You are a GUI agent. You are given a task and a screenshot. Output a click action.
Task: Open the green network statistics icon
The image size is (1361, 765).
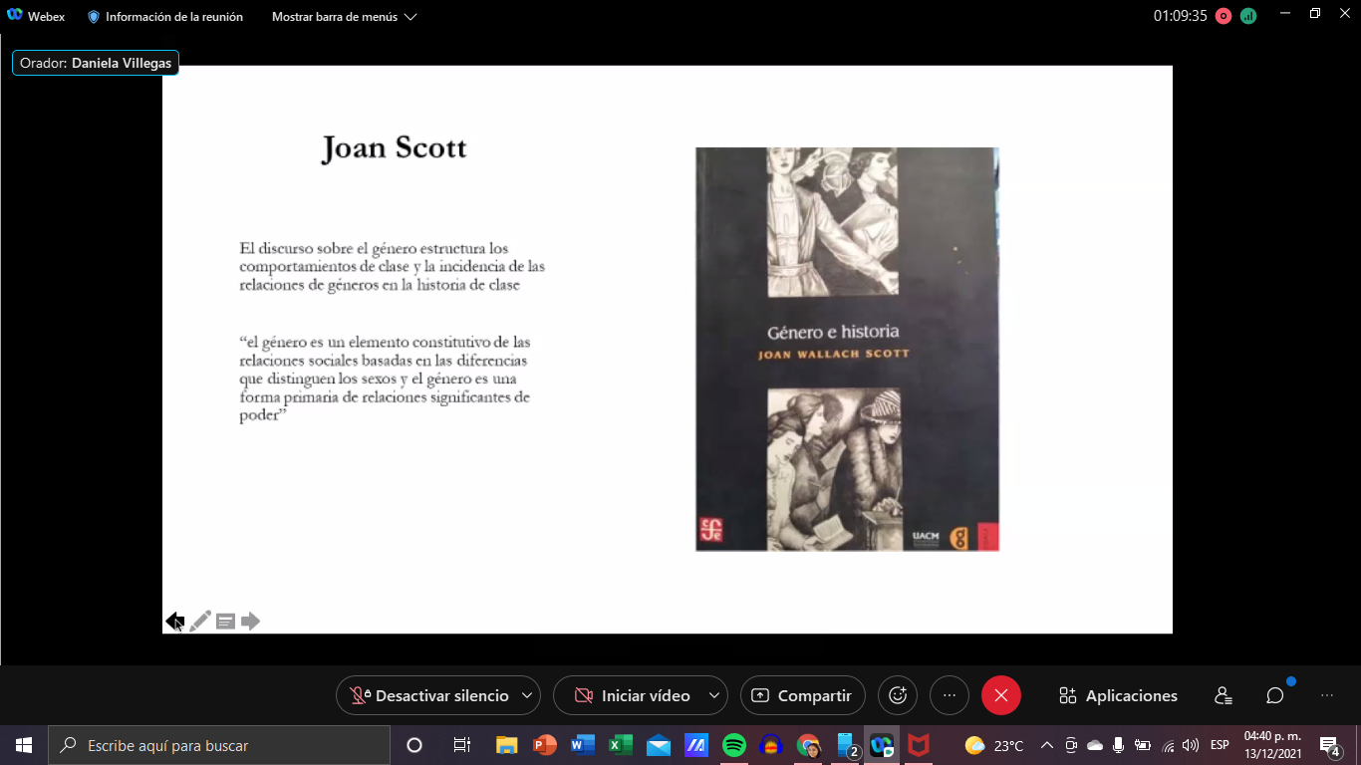1248,16
